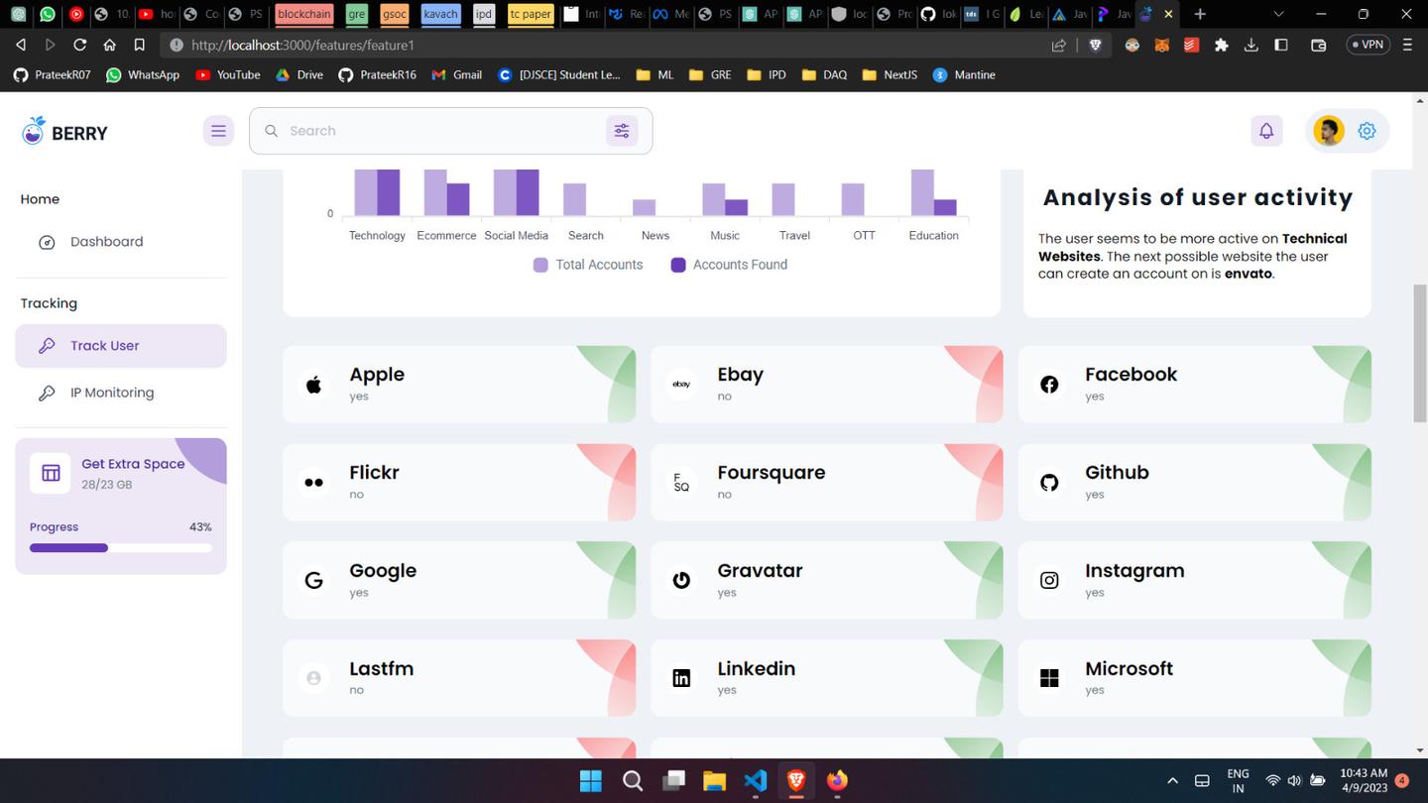Click the Apple logo icon
This screenshot has height=803, width=1428.
313,385
